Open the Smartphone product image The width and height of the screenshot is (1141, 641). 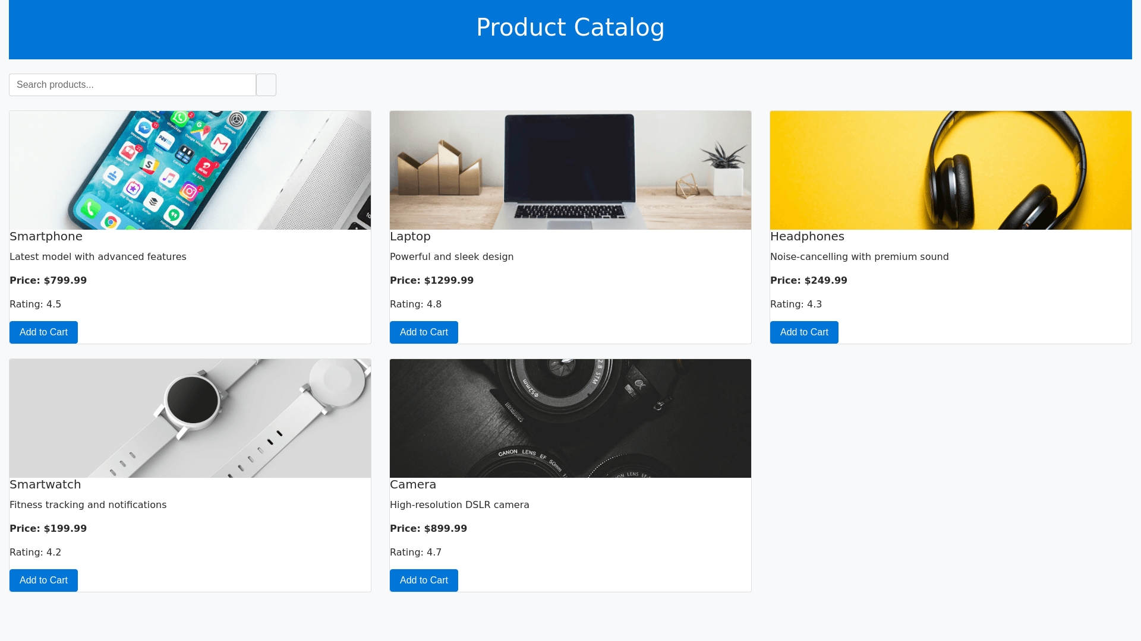pos(190,170)
